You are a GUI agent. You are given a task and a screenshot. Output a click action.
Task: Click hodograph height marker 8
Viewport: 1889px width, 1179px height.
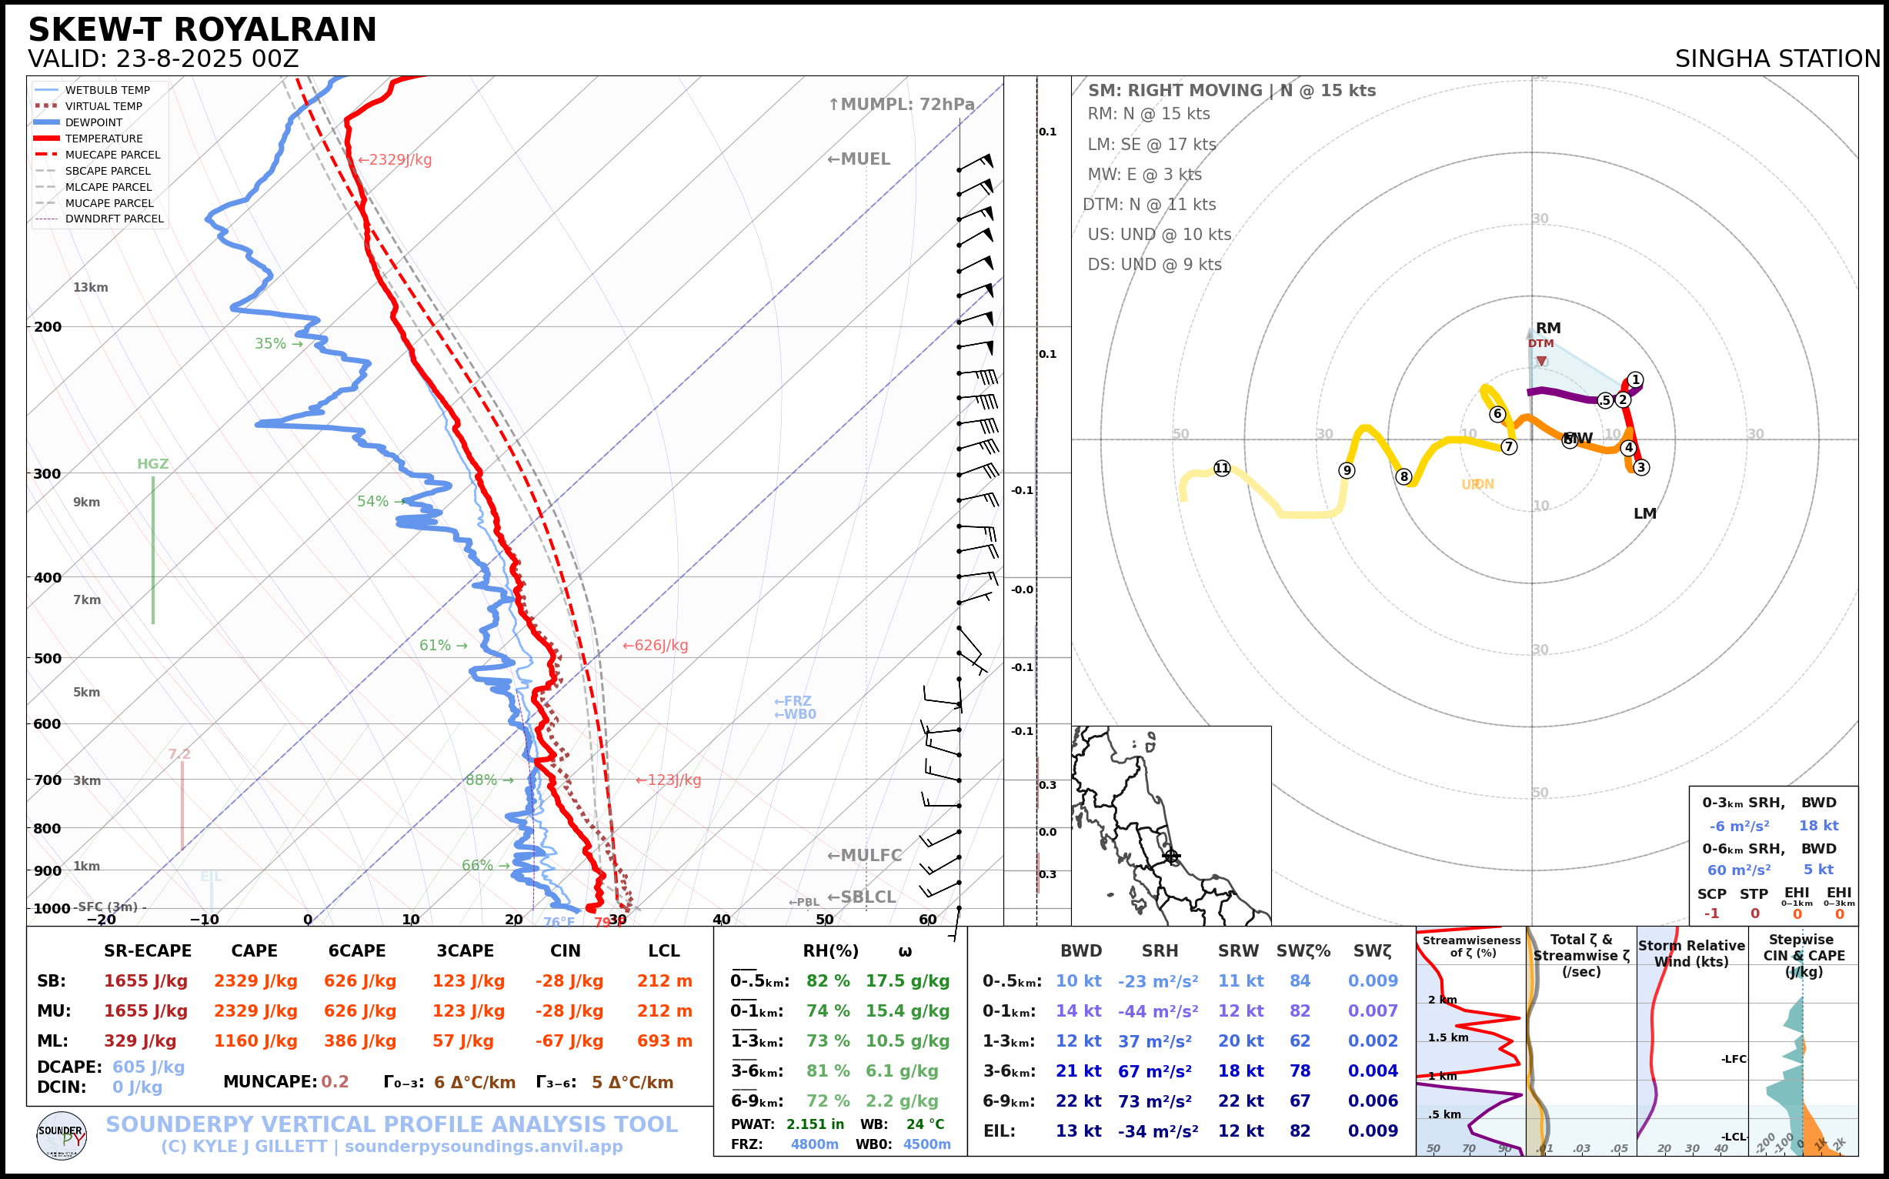coord(1403,476)
